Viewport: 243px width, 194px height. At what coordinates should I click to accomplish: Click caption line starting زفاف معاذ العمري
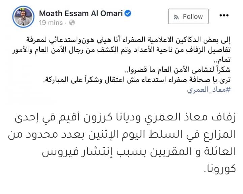pyautogui.click(x=125, y=118)
